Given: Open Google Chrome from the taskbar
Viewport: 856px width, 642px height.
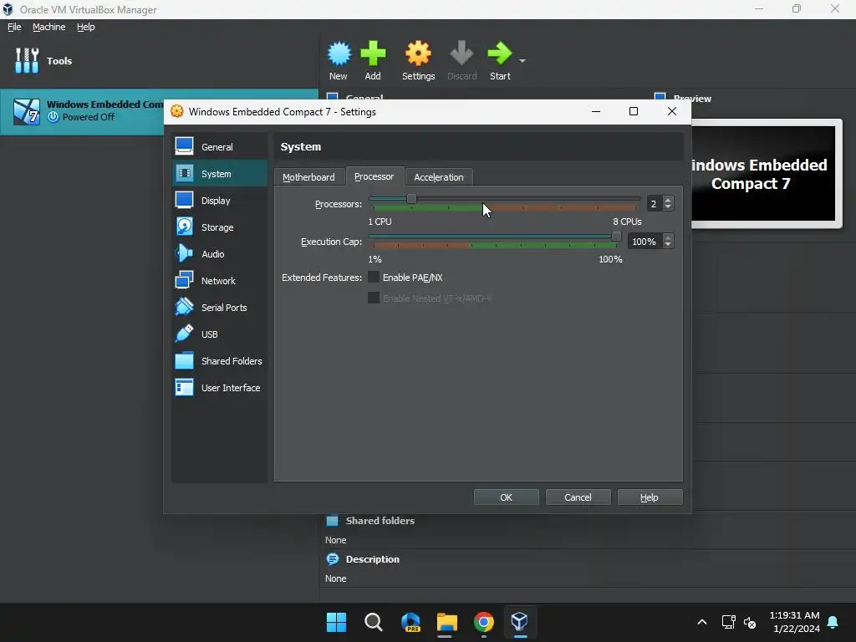Looking at the screenshot, I should click(484, 622).
